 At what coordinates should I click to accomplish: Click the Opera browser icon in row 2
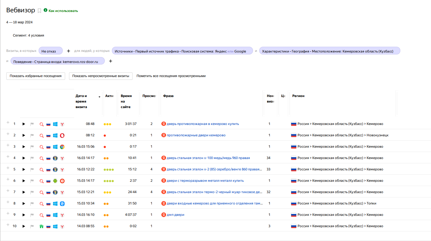(x=62, y=135)
